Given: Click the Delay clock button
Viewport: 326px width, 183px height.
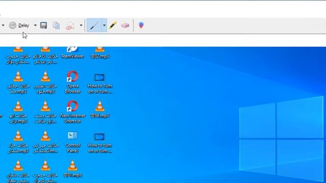Looking at the screenshot, I should tap(19, 25).
